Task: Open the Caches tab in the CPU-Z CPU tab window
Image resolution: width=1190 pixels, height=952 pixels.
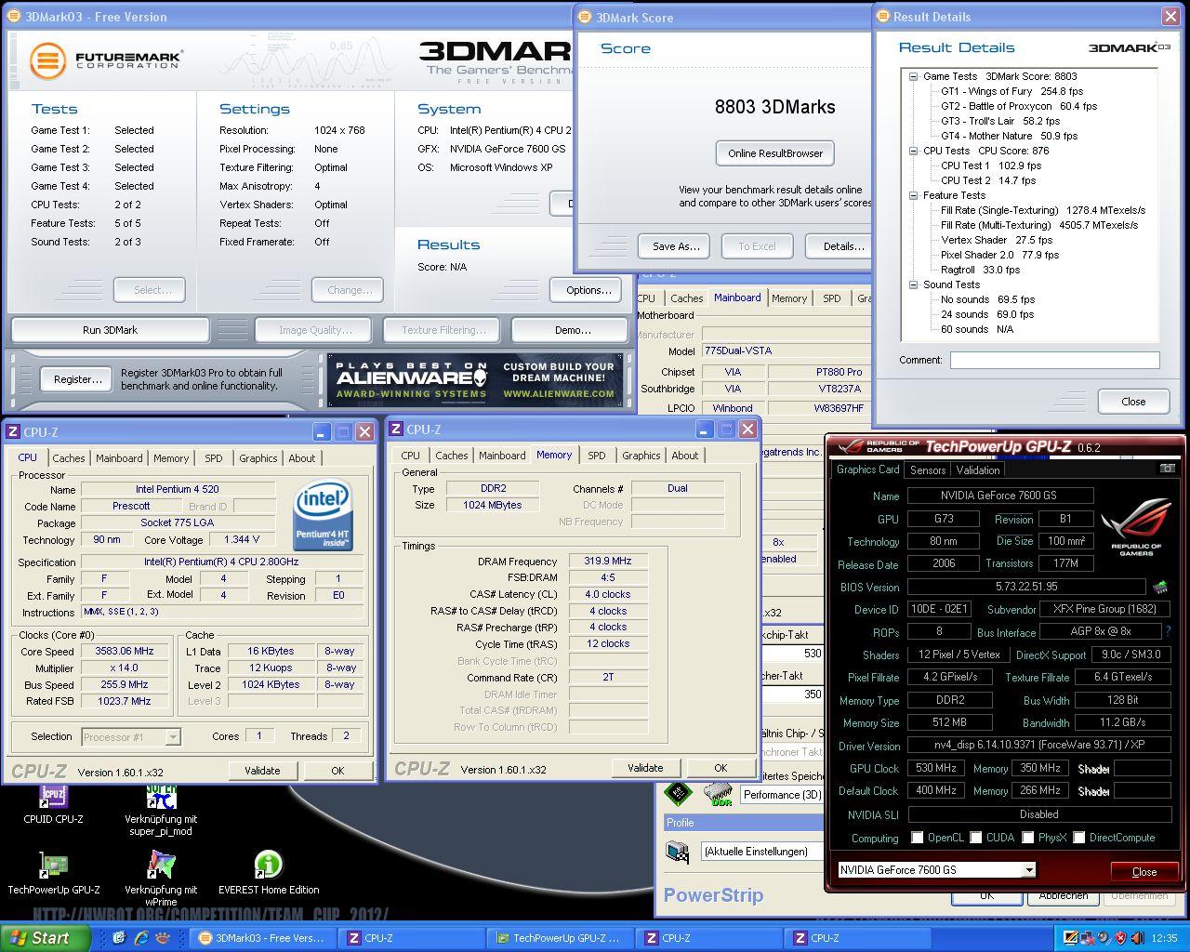Action: 69,458
